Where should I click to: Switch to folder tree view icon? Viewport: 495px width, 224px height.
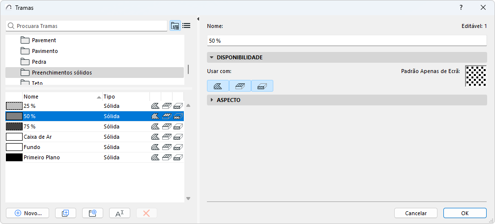[x=175, y=26]
